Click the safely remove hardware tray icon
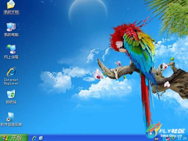Image resolution: width=188 pixels, height=141 pixels. 173,139
